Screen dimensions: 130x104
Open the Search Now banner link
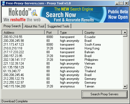point(61,15)
